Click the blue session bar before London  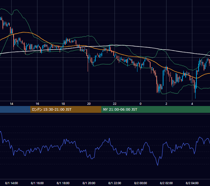click(x=15, y=109)
